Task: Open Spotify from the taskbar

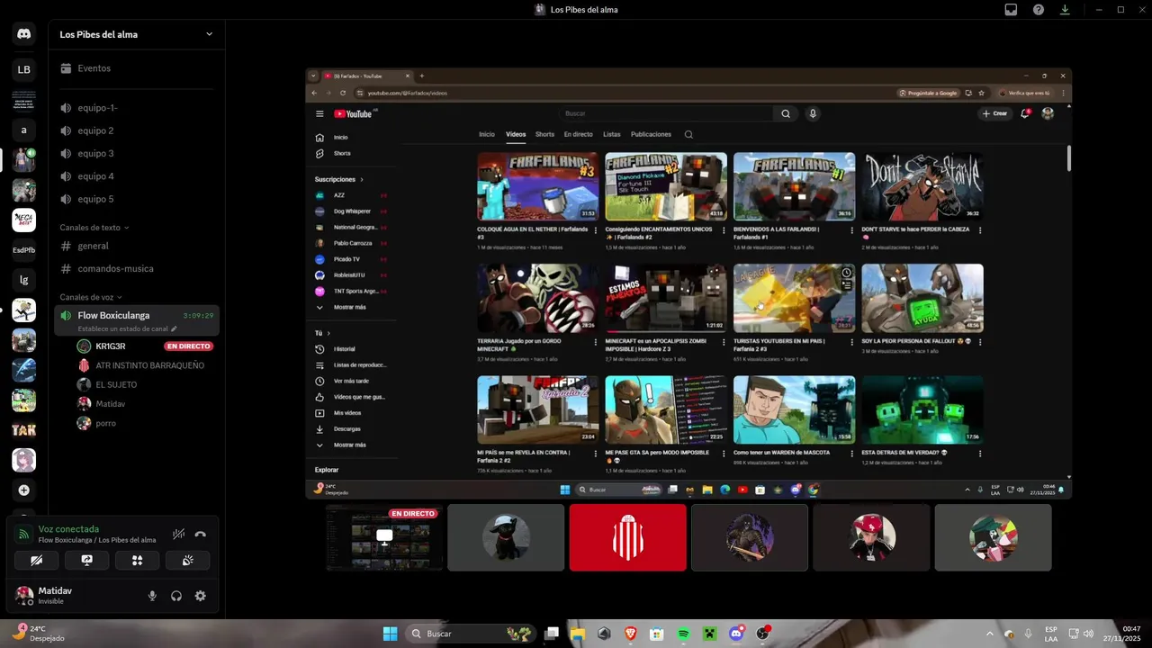Action: (x=683, y=634)
